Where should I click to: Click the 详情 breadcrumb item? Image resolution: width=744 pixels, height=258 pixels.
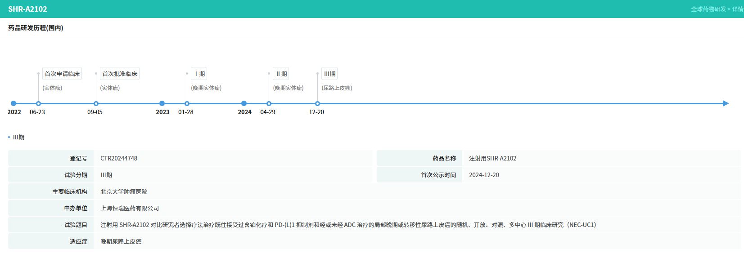coord(738,9)
